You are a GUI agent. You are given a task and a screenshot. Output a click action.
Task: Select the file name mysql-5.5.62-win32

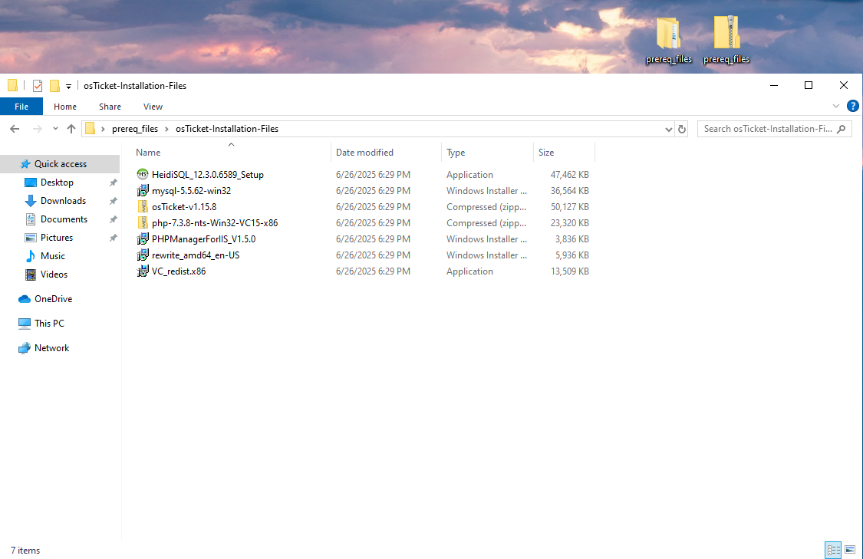[192, 190]
